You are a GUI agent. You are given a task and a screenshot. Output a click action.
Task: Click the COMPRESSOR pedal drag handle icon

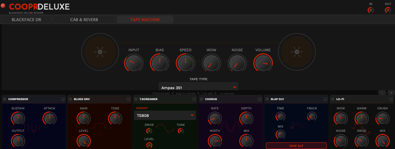(x=63, y=99)
